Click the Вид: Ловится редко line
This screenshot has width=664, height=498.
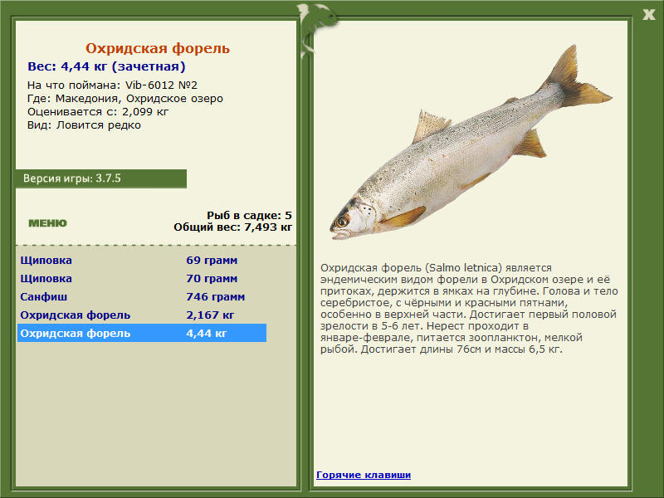[x=84, y=125]
